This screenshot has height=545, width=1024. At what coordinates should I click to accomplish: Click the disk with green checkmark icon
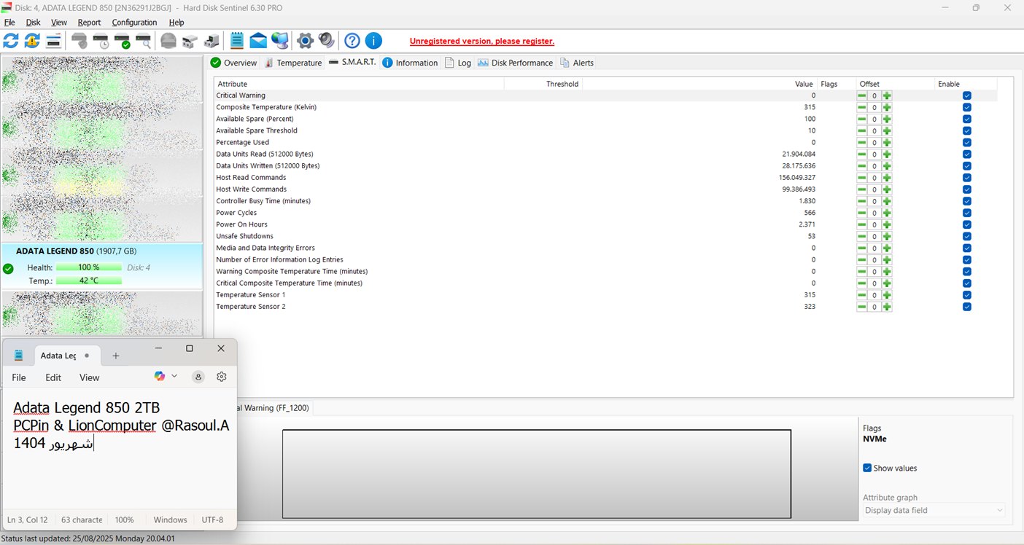pos(122,41)
